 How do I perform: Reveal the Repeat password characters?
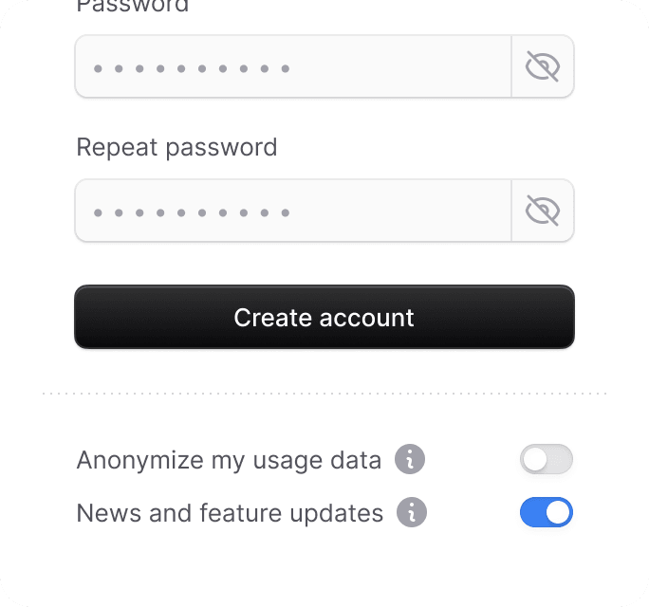pos(543,211)
